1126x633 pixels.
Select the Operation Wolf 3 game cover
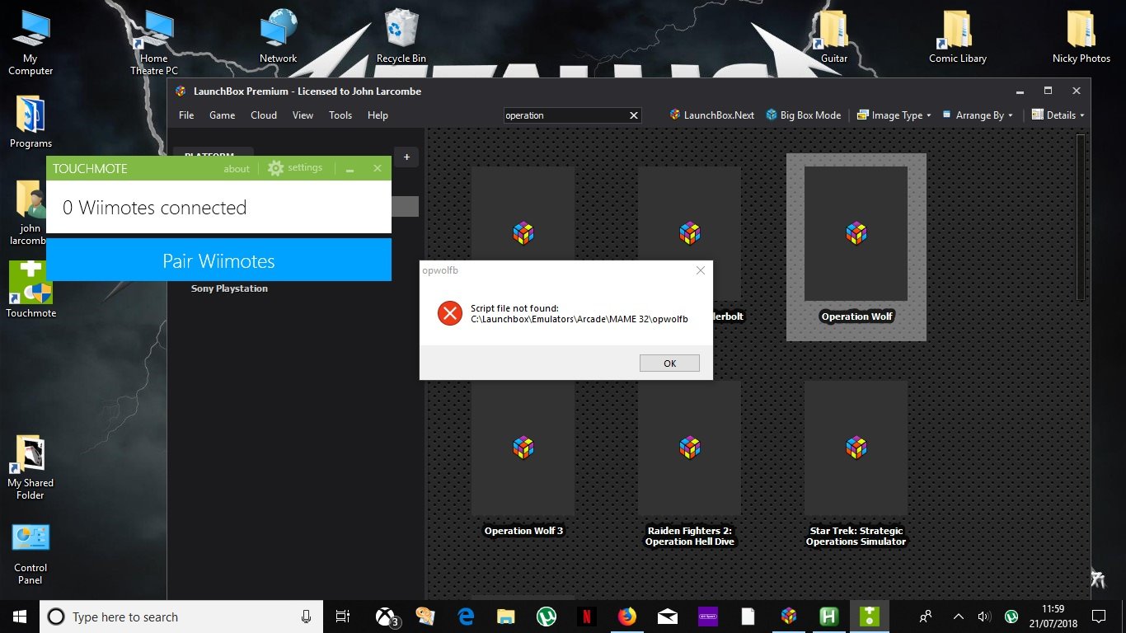[523, 448]
